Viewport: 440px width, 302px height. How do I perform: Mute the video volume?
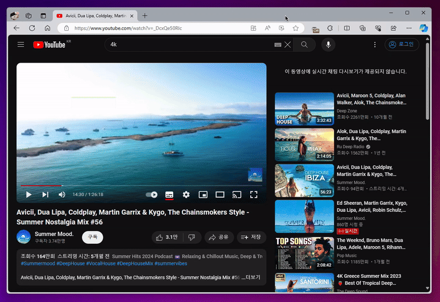(x=62, y=194)
